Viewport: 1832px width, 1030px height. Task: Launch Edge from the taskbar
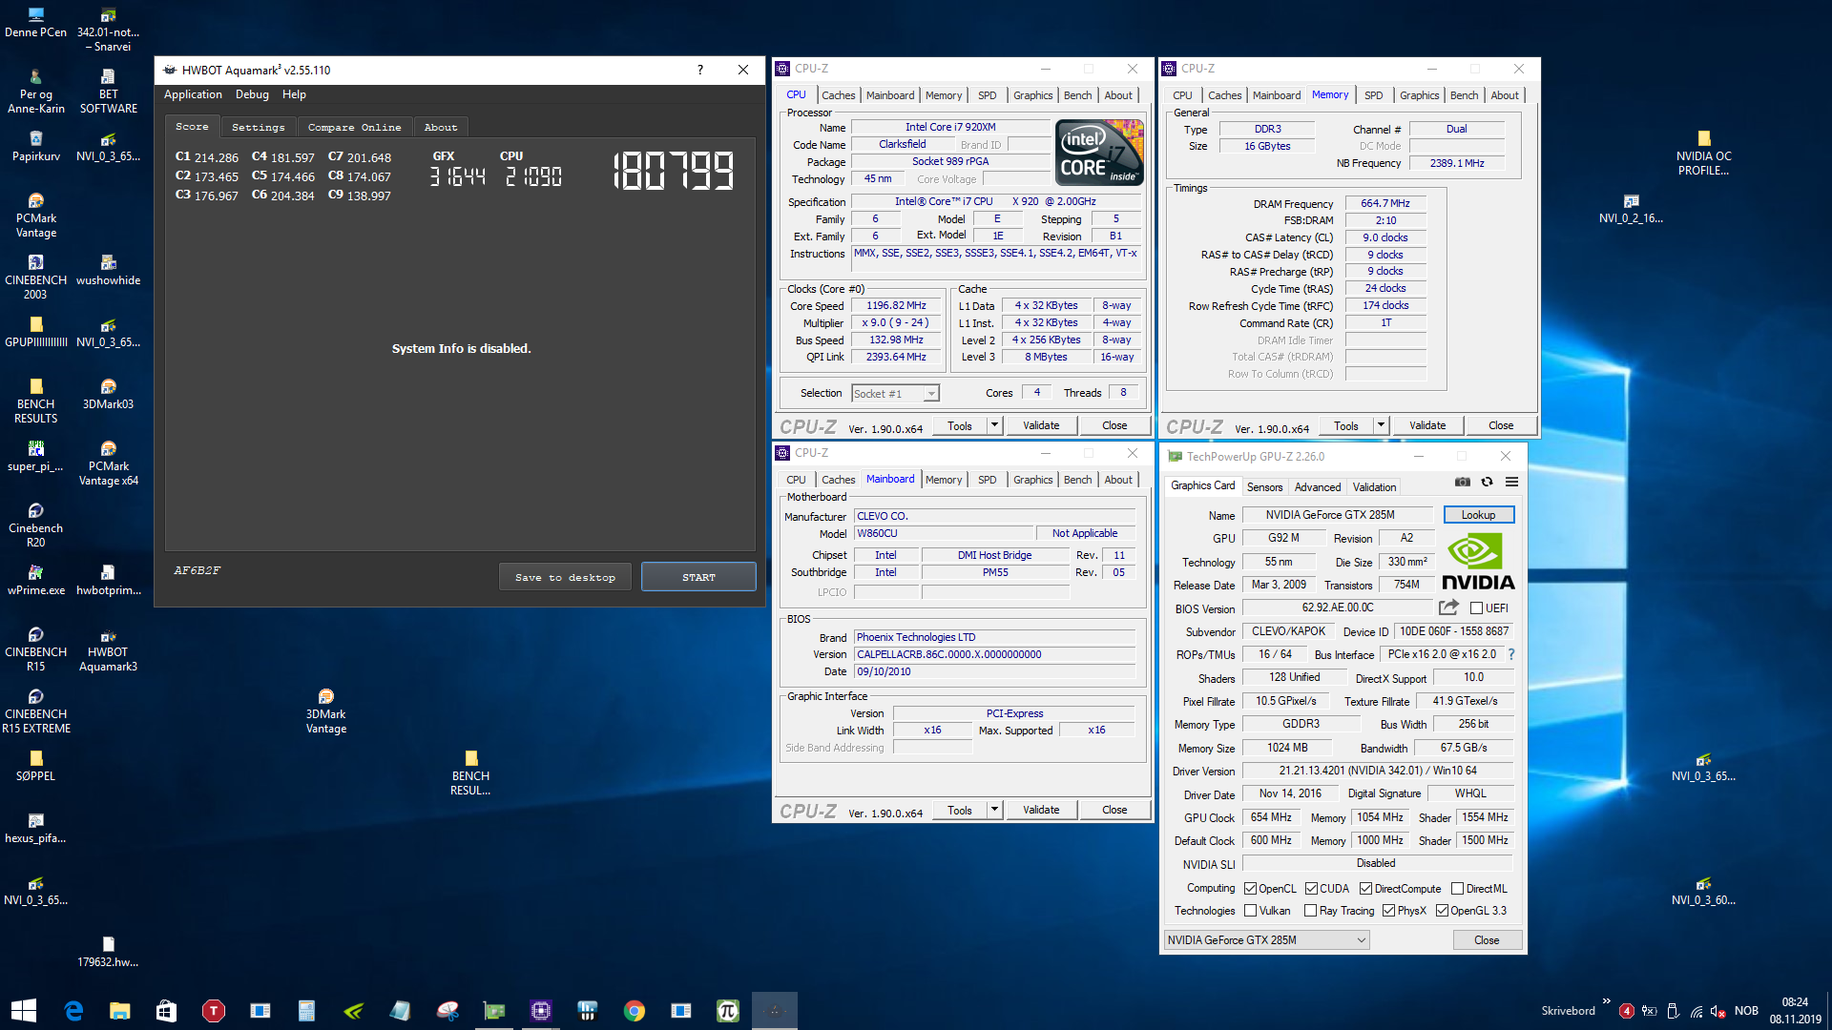(x=73, y=1011)
